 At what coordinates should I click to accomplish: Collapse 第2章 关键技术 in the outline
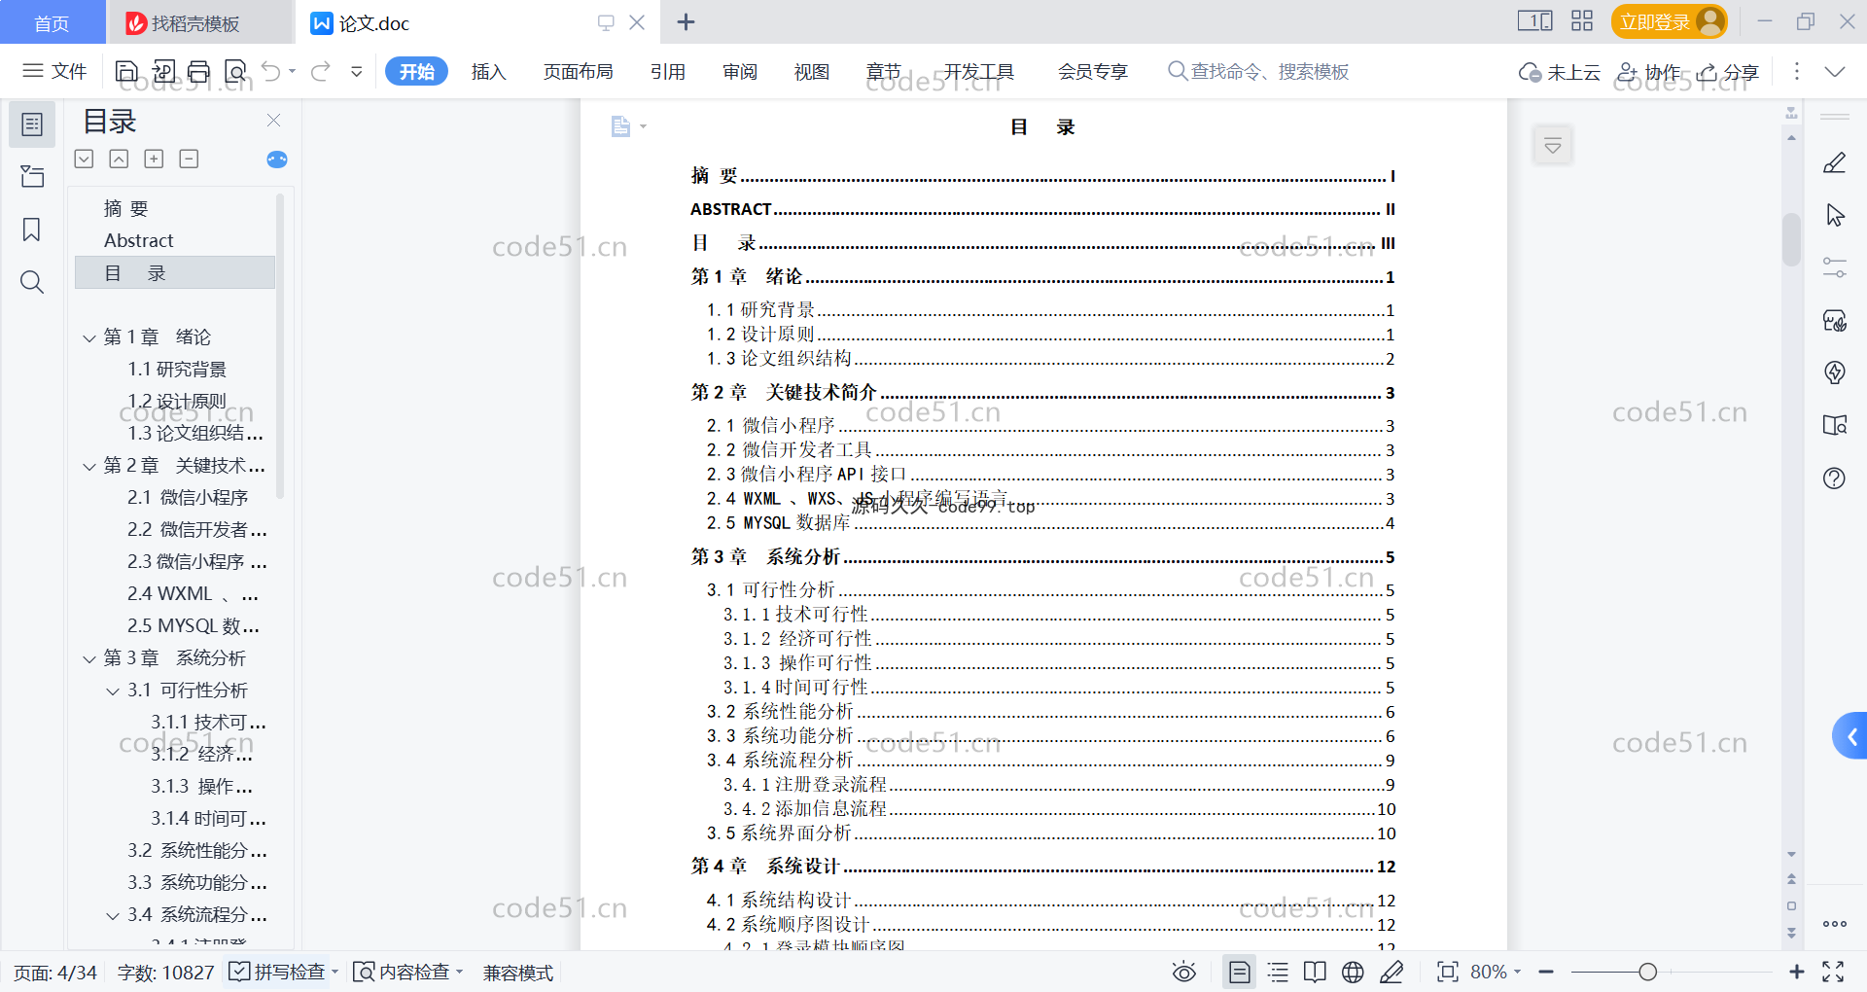89,466
